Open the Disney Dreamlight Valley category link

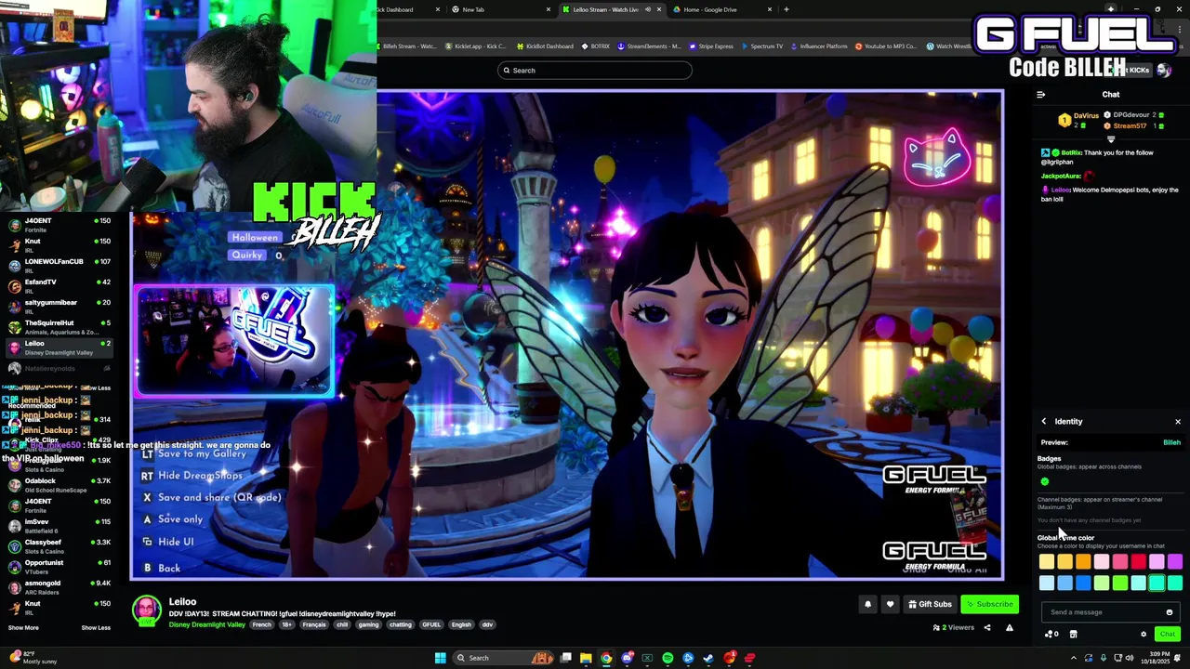206,624
